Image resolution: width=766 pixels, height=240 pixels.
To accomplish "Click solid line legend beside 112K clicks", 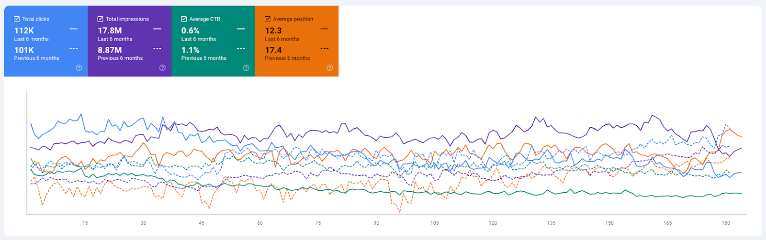I will click(x=74, y=29).
